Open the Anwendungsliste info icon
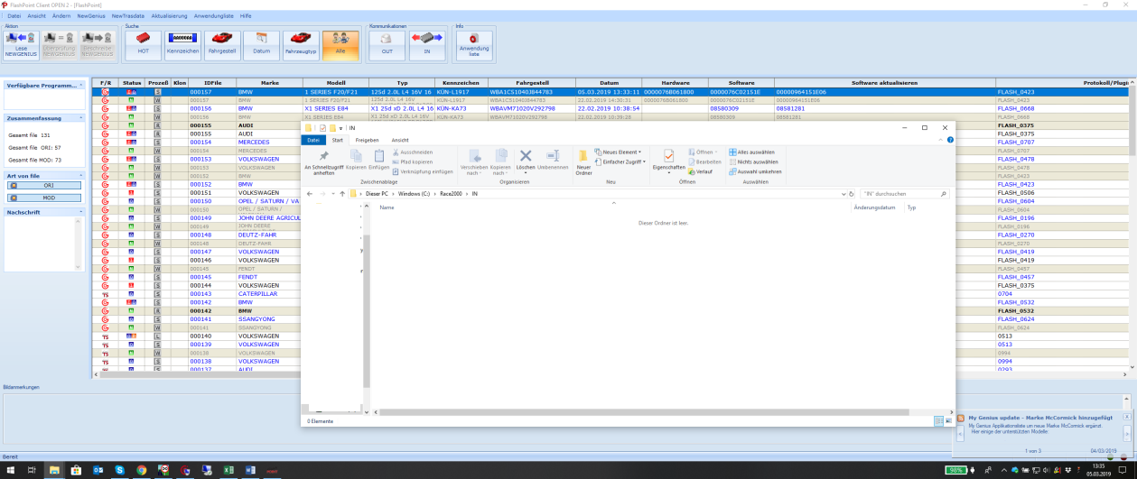 tap(474, 45)
